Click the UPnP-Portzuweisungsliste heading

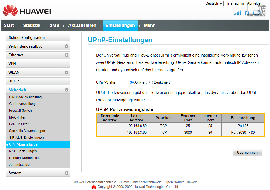[125, 110]
